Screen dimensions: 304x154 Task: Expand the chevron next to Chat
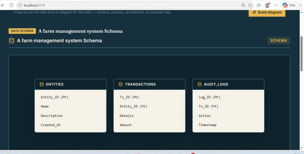(x=300, y=5)
